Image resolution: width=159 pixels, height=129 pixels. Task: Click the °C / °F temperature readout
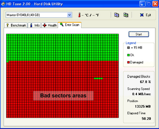[x=90, y=15]
